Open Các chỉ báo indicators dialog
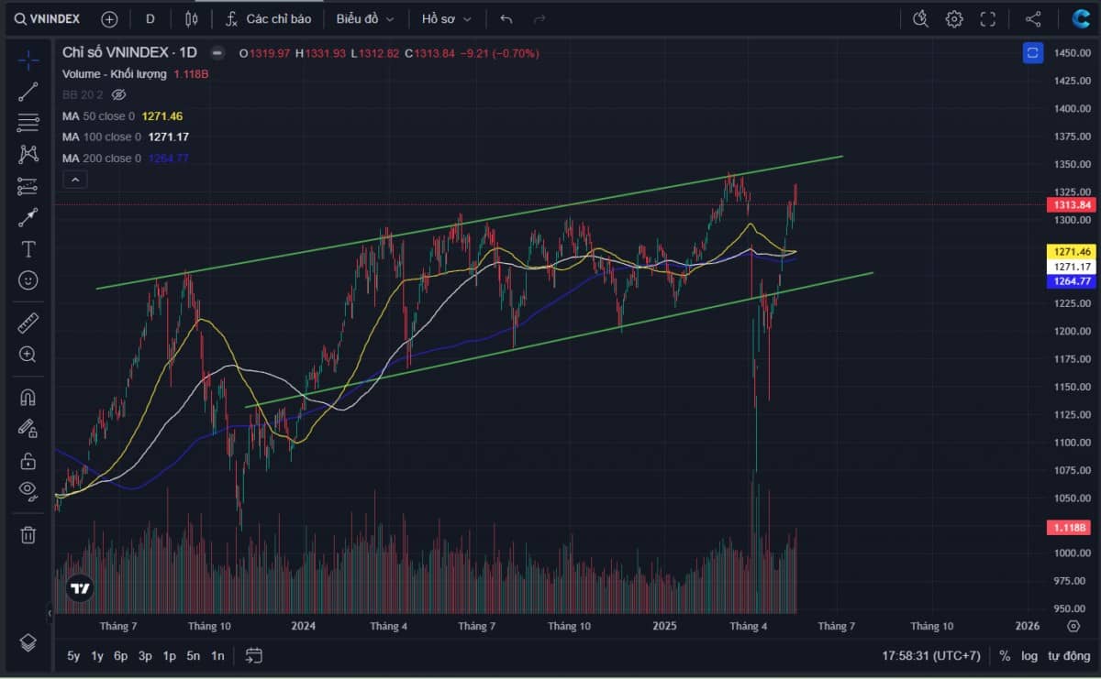This screenshot has height=679, width=1101. click(268, 18)
